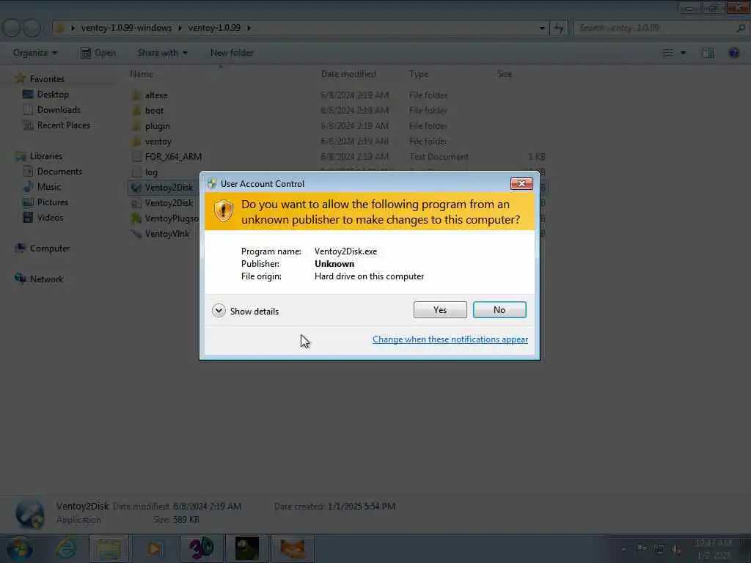Click the black bird app taskbar icon

(x=247, y=548)
